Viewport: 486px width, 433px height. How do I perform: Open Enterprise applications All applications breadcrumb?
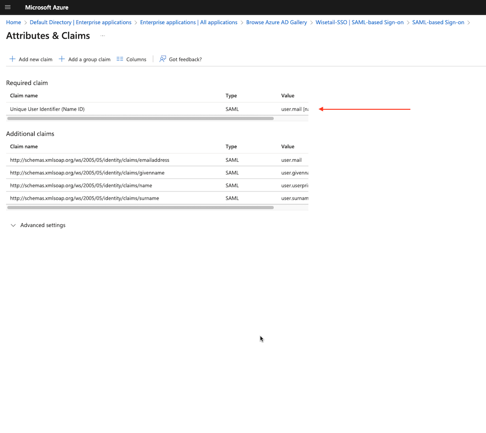pyautogui.click(x=189, y=22)
